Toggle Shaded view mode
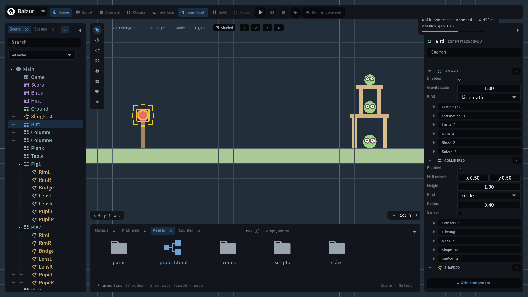The height and width of the screenshot is (297, 528). [224, 28]
